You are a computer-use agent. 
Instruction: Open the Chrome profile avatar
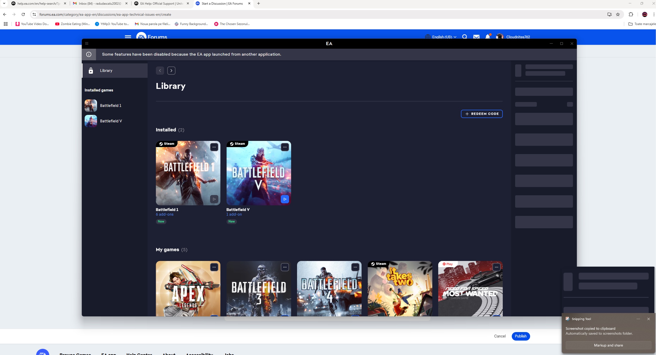point(645,14)
